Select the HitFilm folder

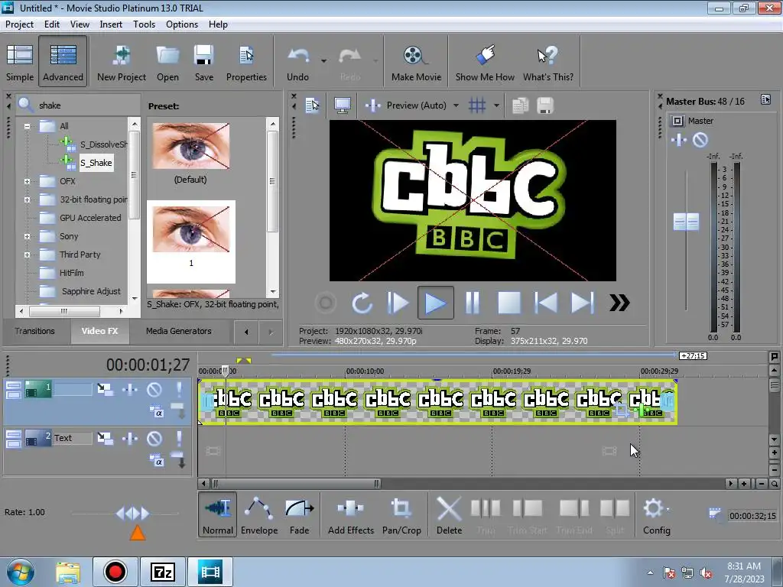tap(71, 273)
